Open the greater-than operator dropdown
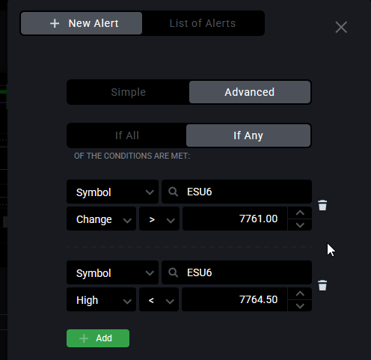Image resolution: width=371 pixels, height=360 pixels. (159, 219)
